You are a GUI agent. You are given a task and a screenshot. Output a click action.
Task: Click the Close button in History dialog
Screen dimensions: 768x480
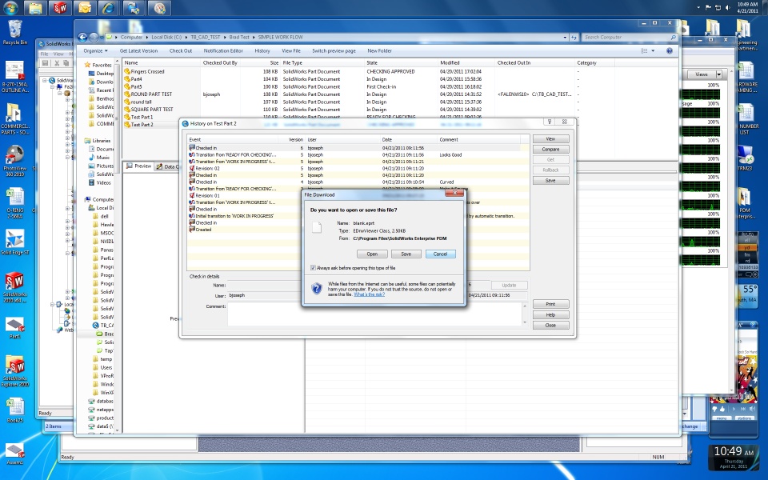click(x=550, y=326)
